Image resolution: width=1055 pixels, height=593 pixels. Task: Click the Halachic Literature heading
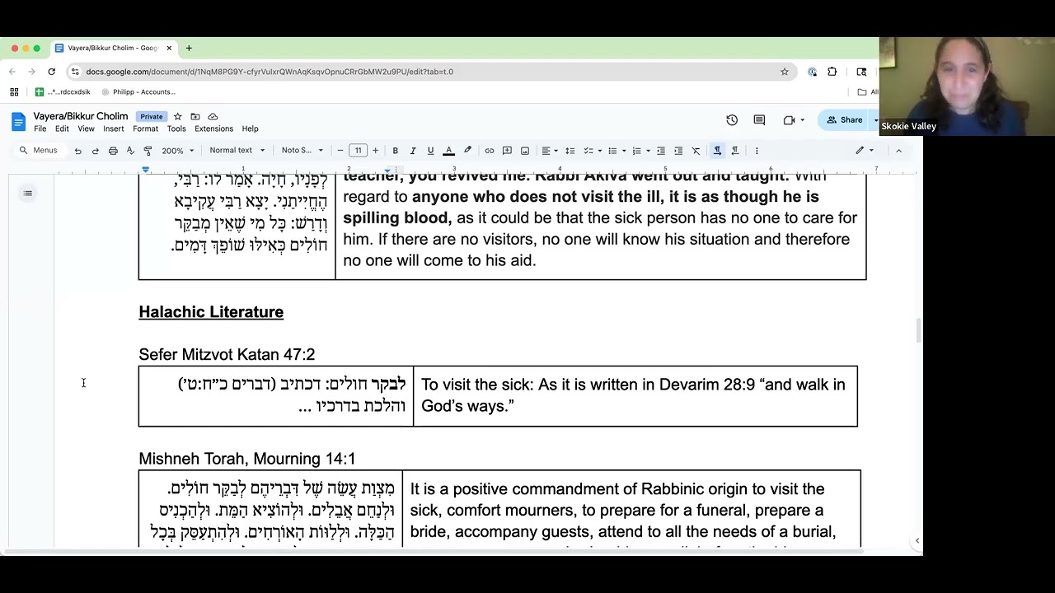point(211,312)
